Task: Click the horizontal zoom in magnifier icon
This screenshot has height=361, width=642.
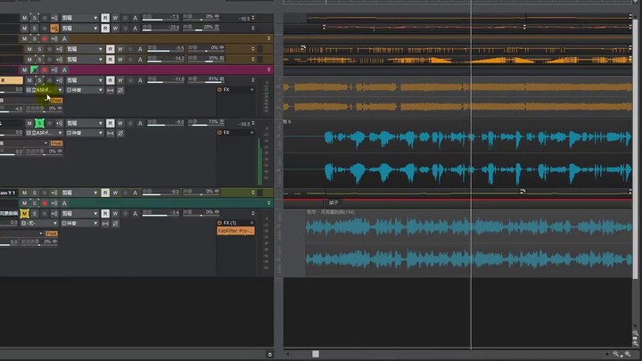Action: point(628,354)
